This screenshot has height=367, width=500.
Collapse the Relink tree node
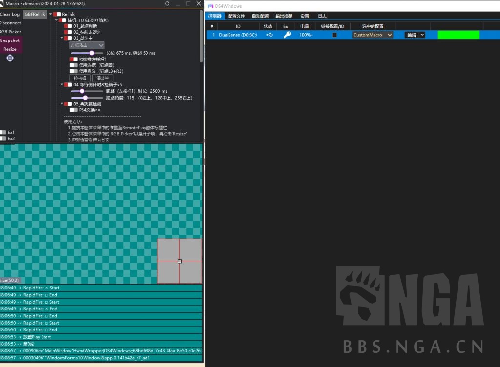tap(50, 14)
